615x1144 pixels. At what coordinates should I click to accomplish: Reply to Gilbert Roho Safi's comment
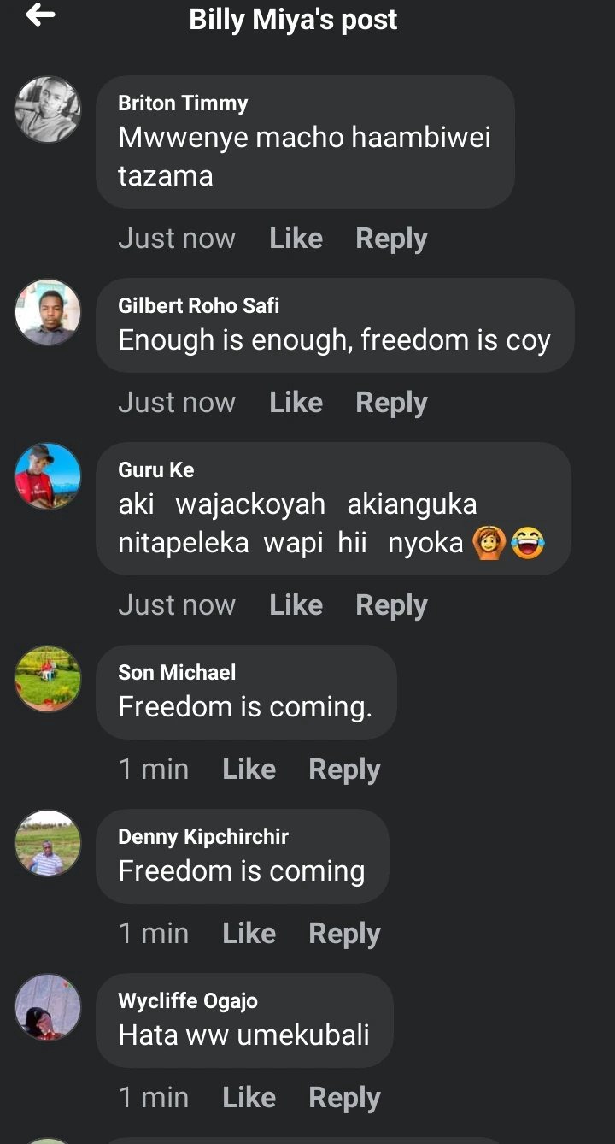(x=391, y=403)
